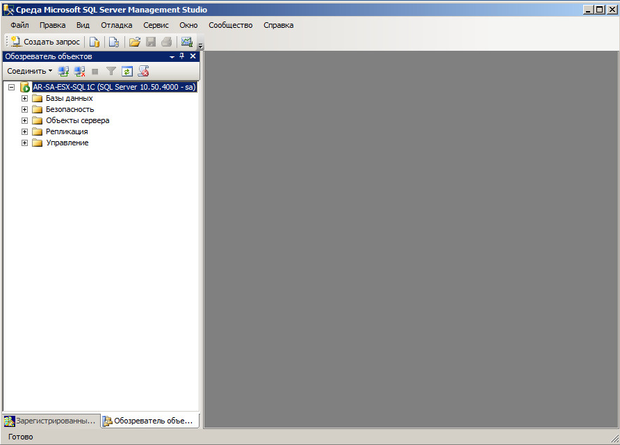Image resolution: width=620 pixels, height=445 pixels.
Task: Expand the Объекты сервера node
Action: tap(24, 120)
